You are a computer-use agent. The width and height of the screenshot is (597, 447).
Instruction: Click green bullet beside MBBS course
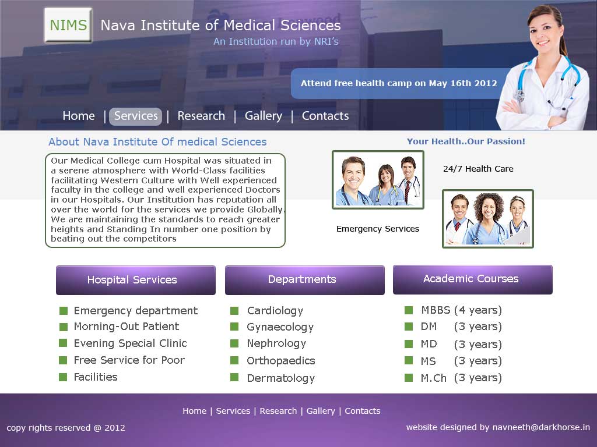[x=409, y=310]
